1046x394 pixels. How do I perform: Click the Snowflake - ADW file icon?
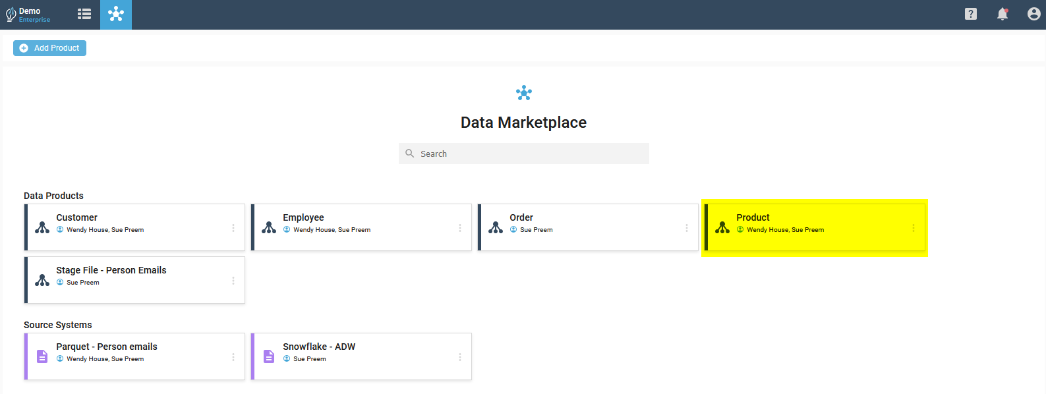point(269,356)
